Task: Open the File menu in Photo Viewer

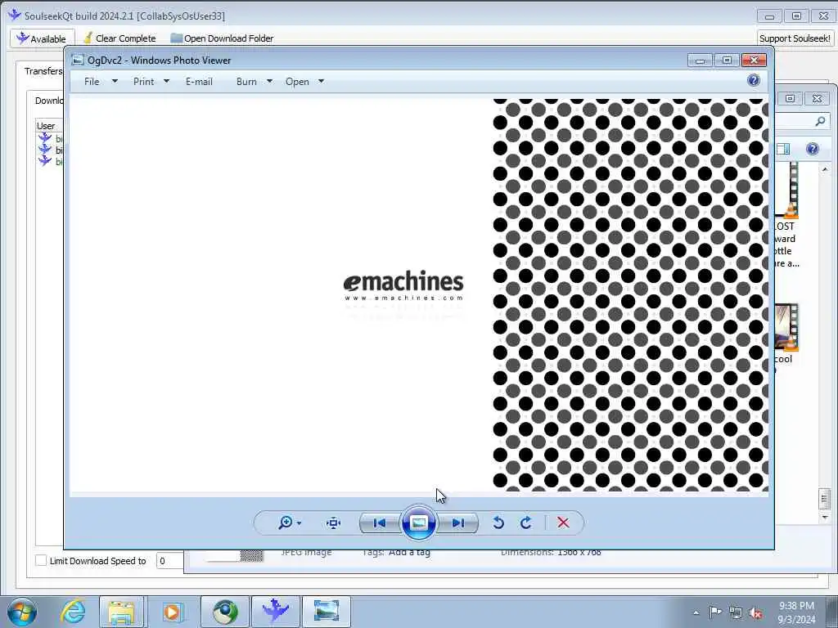Action: 92,82
